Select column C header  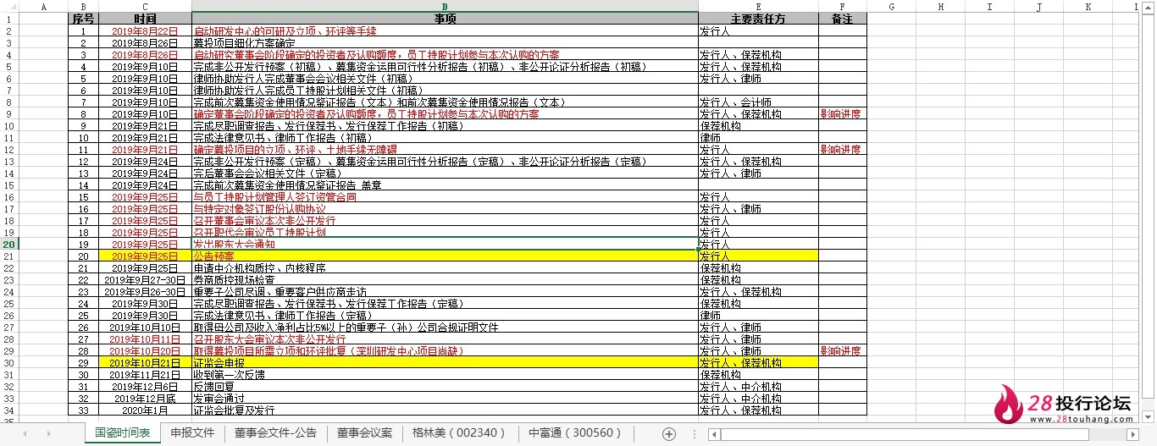(x=145, y=6)
